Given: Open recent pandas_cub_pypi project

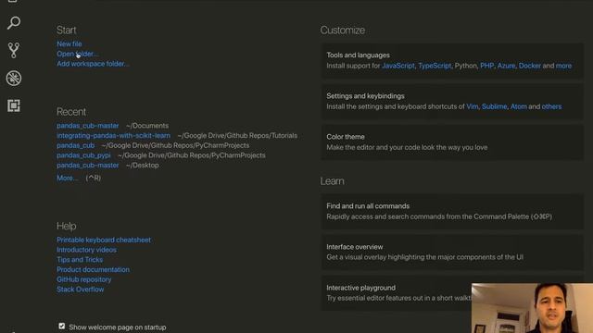Looking at the screenshot, I should [83, 155].
